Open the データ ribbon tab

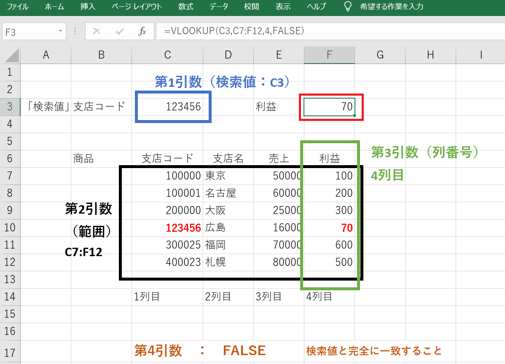(x=219, y=6)
